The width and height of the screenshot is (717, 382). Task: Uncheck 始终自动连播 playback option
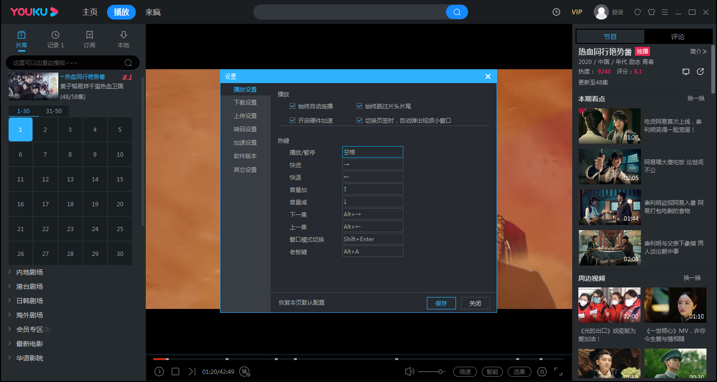click(293, 106)
